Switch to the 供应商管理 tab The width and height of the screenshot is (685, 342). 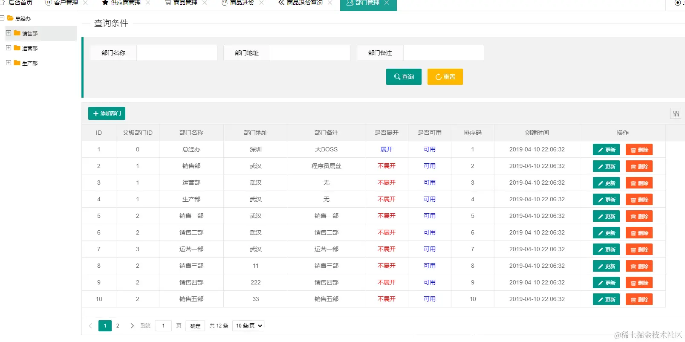pos(121,3)
